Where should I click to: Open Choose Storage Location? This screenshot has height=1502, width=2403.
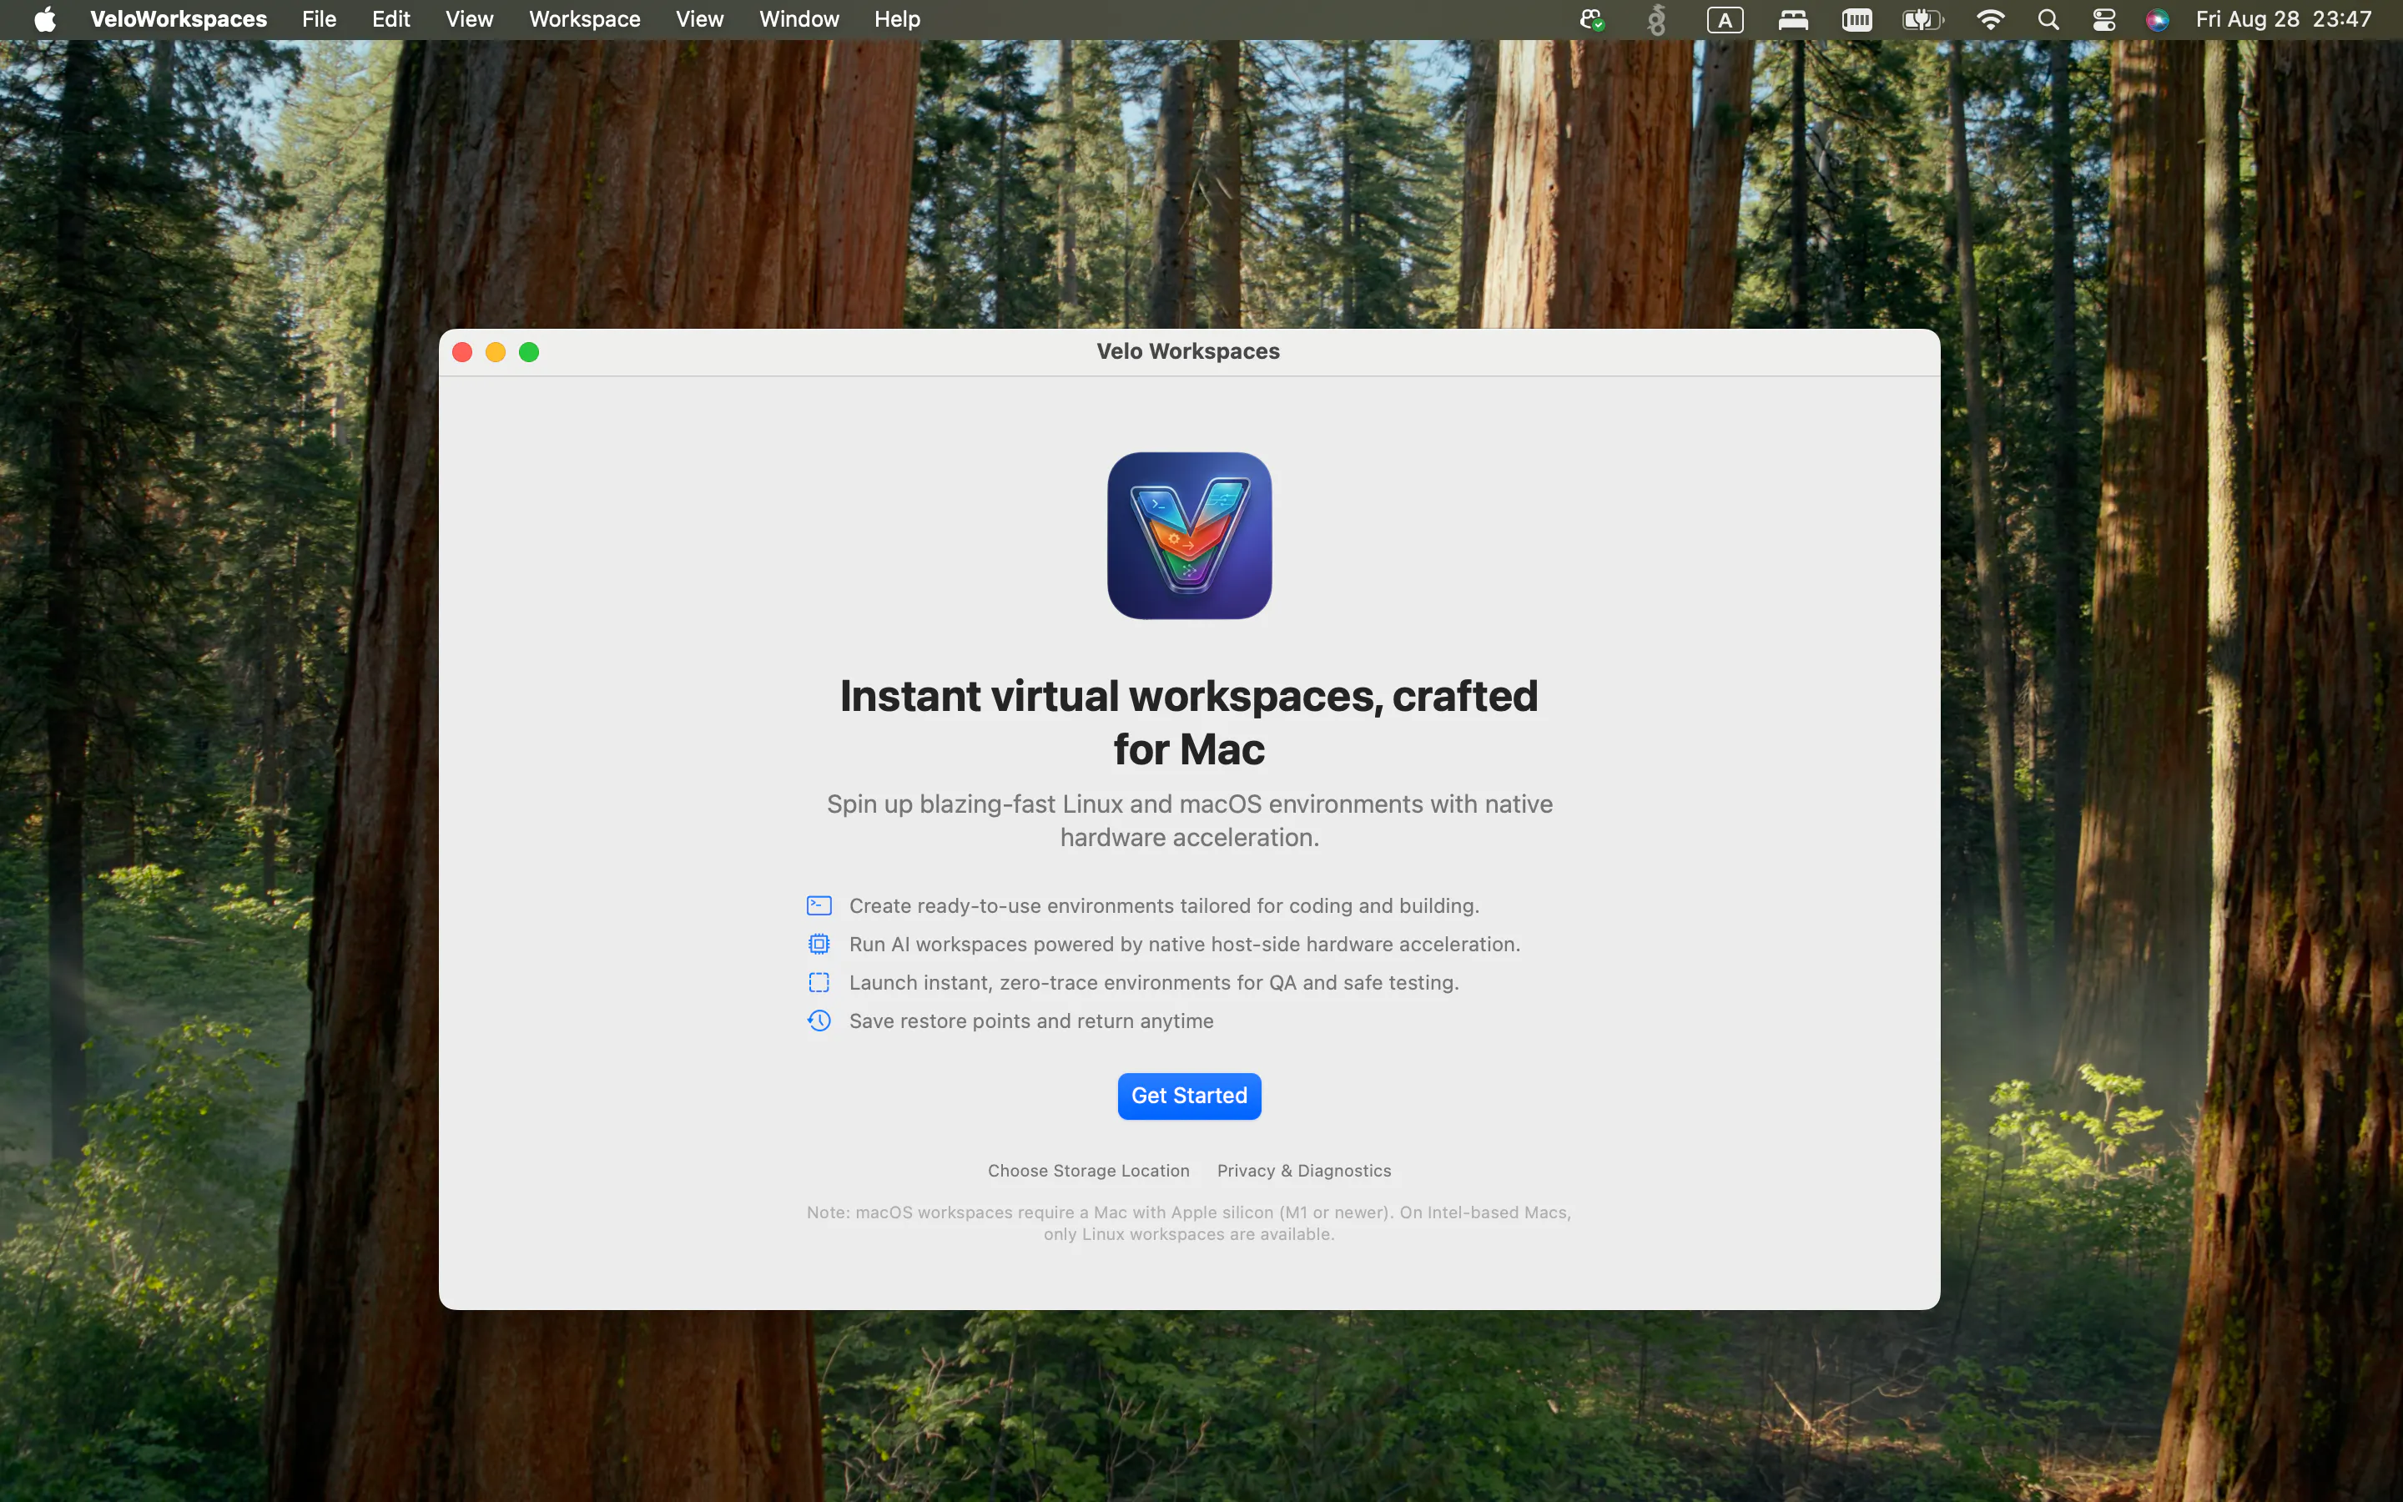click(x=1088, y=1170)
